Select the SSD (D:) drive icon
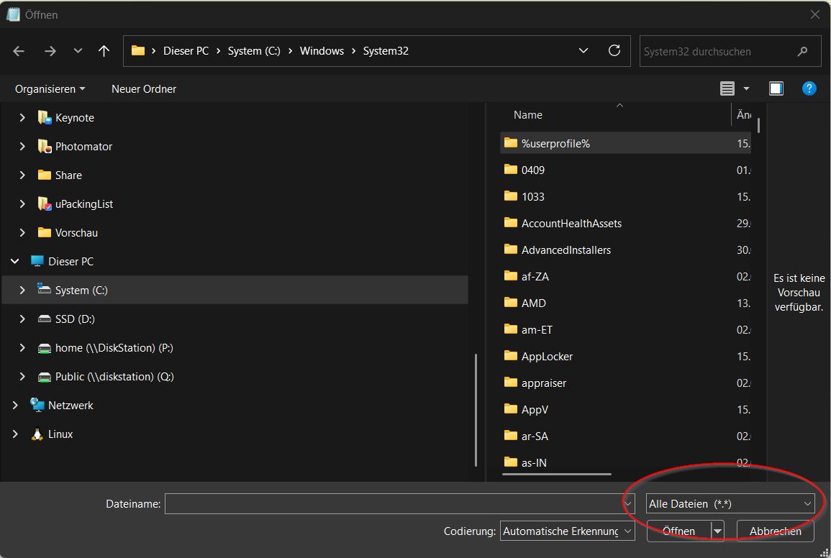This screenshot has width=831, height=558. tap(45, 319)
